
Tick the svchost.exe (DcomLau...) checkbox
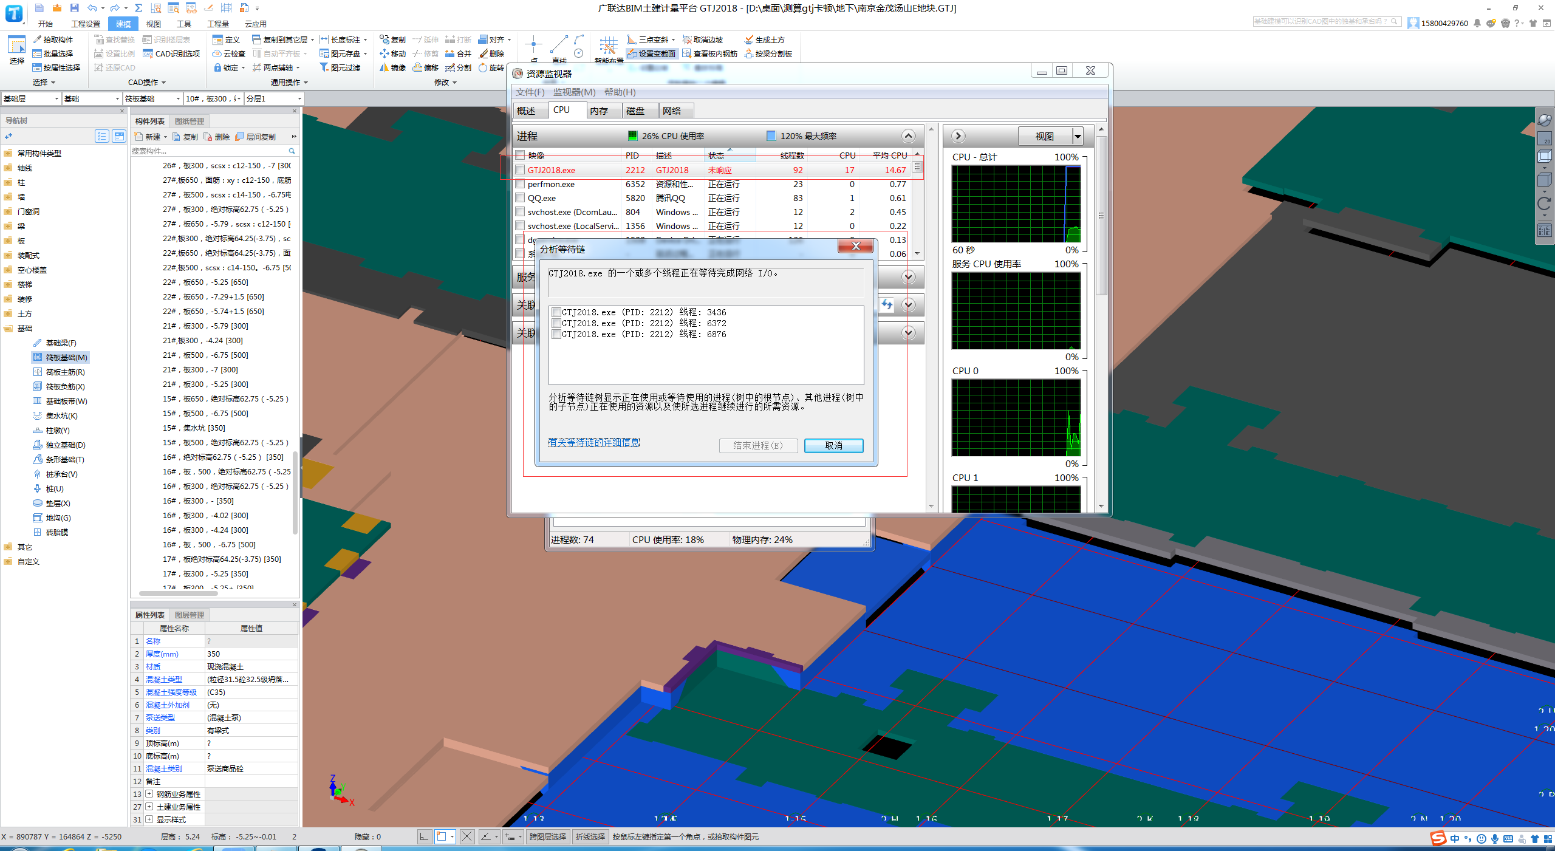(520, 211)
